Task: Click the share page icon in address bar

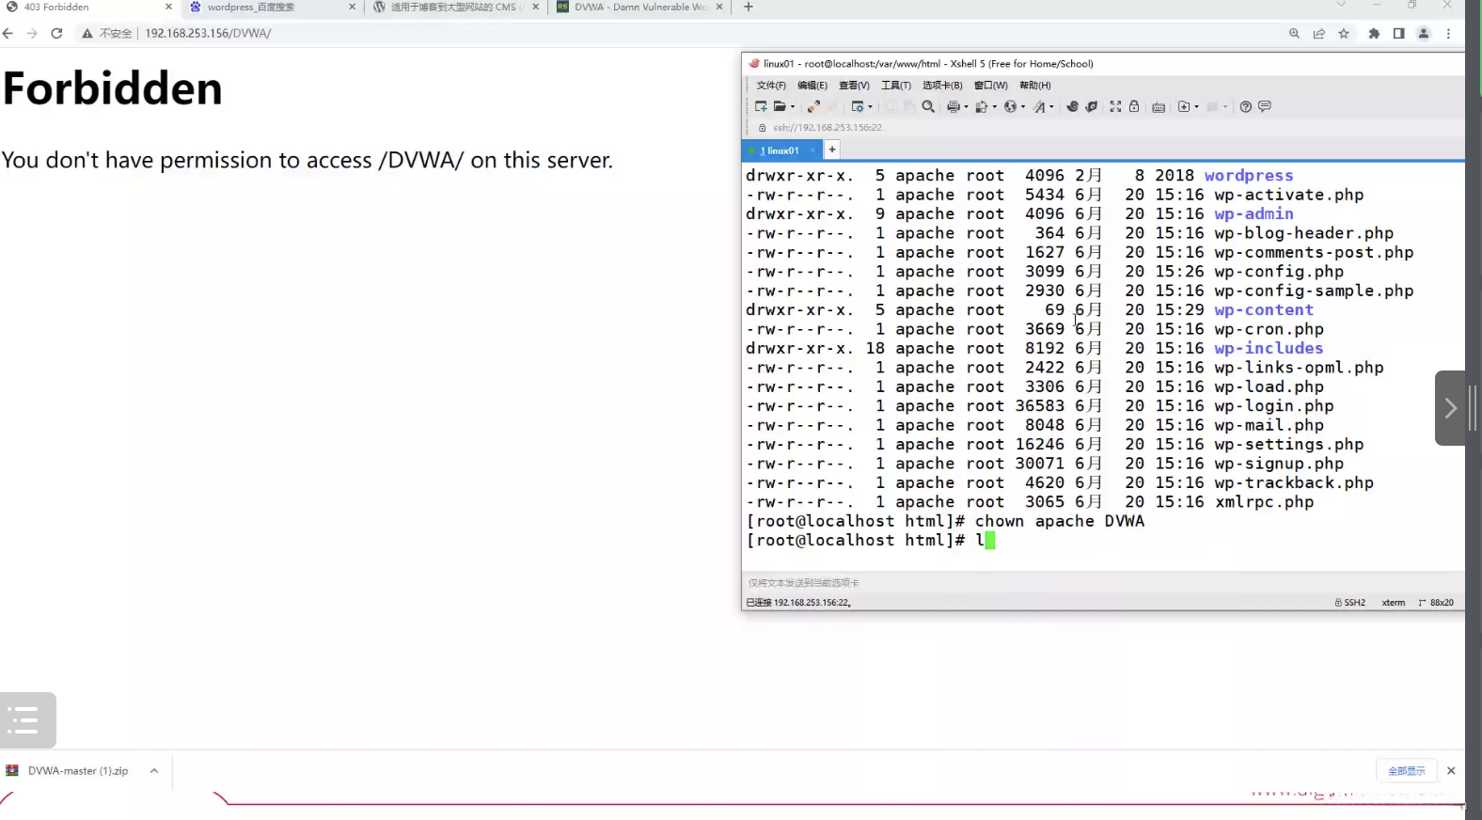Action: click(x=1319, y=33)
